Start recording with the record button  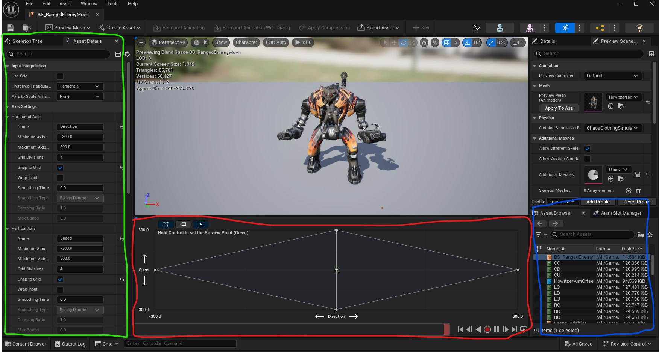[487, 329]
